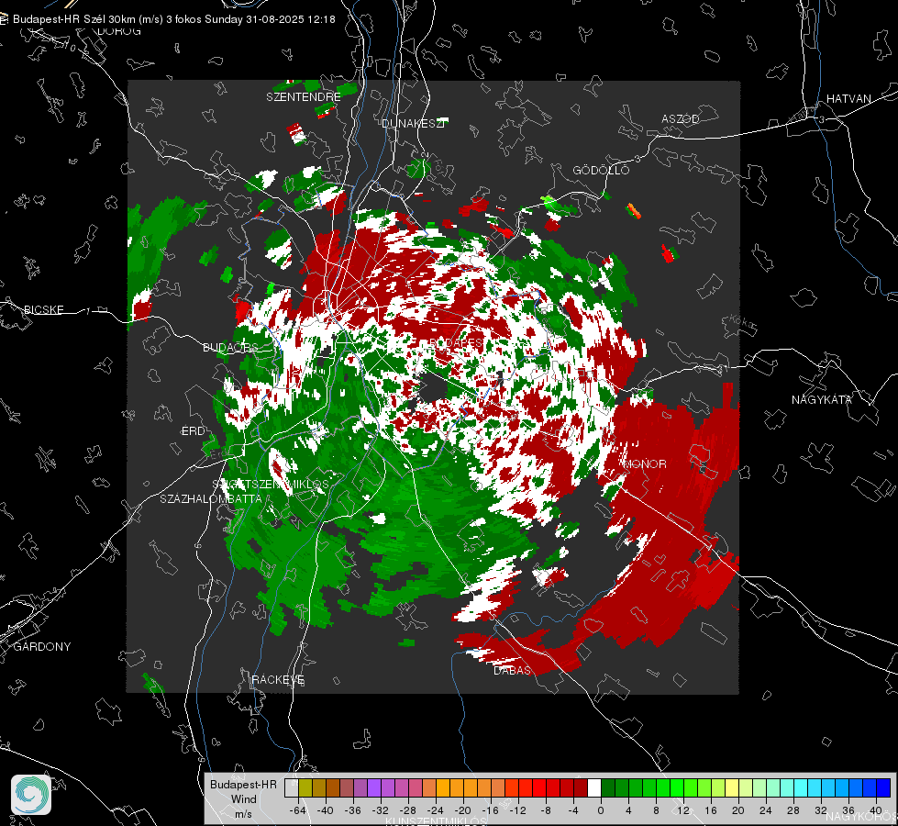Pick the yellow swatch above 20 in the legend
The width and height of the screenshot is (898, 826).
coord(732,787)
